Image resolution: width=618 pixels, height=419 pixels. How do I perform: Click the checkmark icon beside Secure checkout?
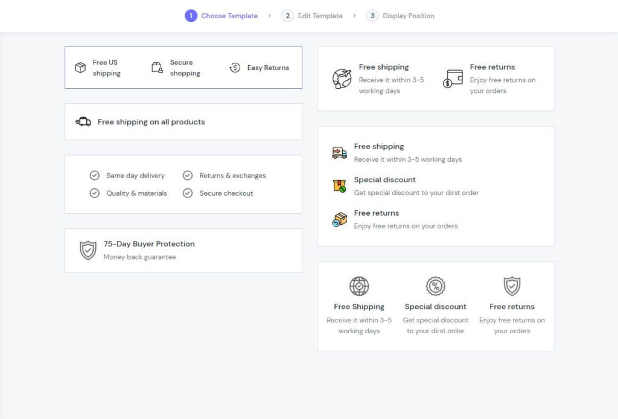click(188, 193)
